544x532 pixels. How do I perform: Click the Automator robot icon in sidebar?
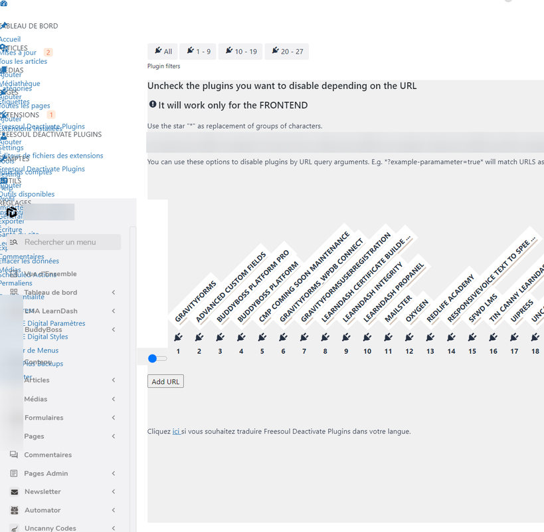pos(14,510)
